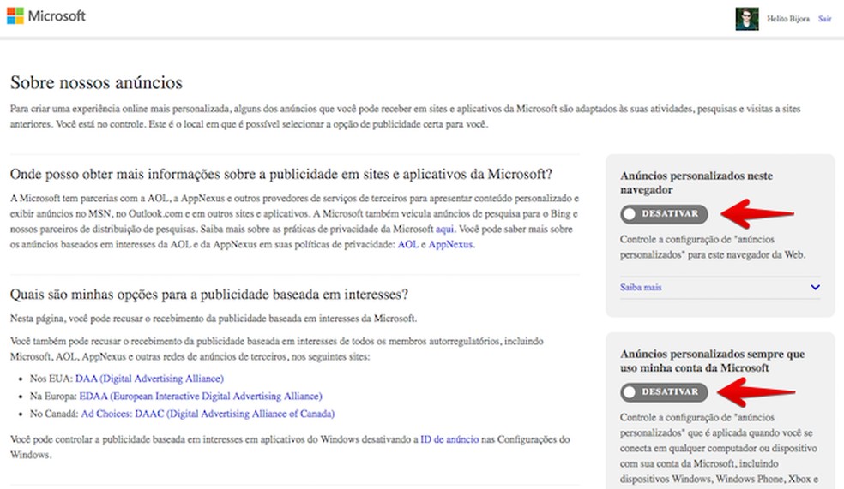Viewport: 844px width, 489px height.
Task: Click the Microsoft wordmark text
Action: click(57, 16)
